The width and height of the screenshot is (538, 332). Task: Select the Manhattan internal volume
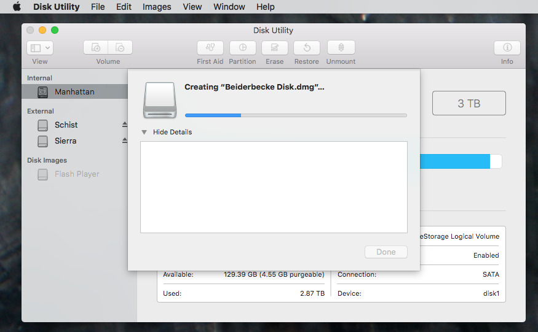pos(75,92)
